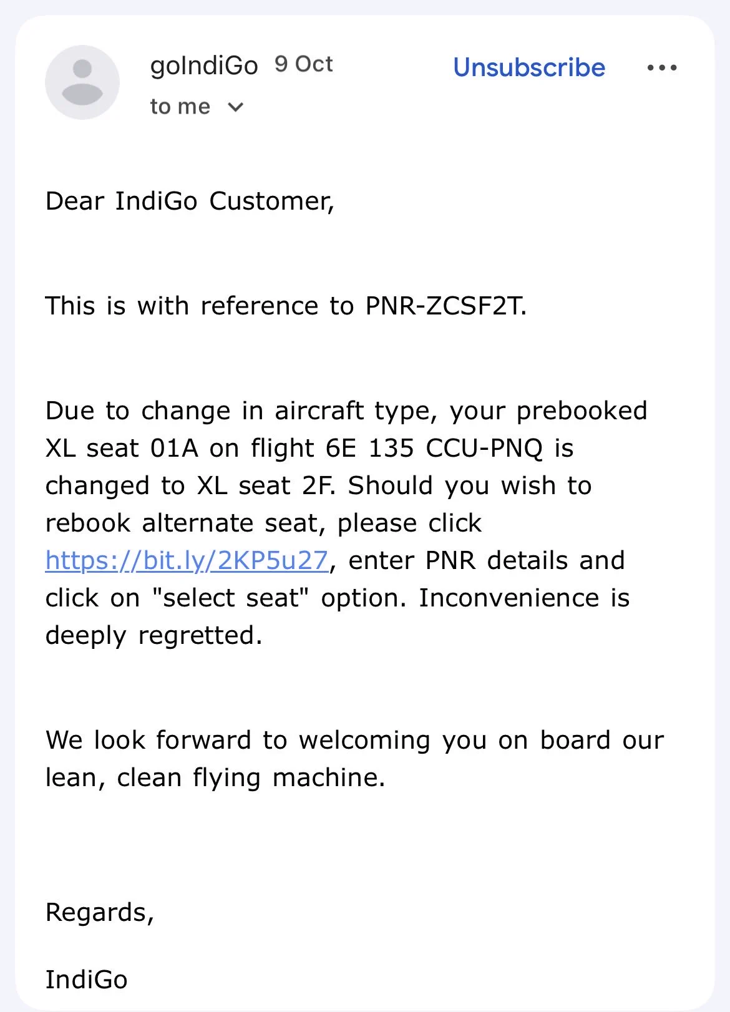Expand recipient details with the chevron
The width and height of the screenshot is (730, 1012).
coord(235,107)
